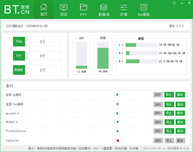Click the running status arrow for MySQL5.5
Image resolution: width=193 pixels, height=152 pixels.
[118, 122]
